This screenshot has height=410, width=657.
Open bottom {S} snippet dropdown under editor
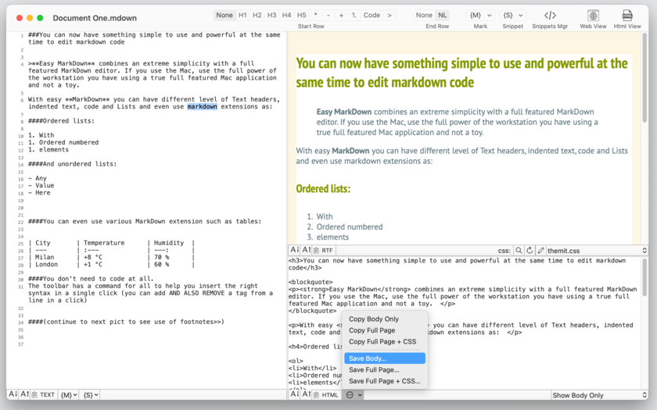pyautogui.click(x=90, y=394)
